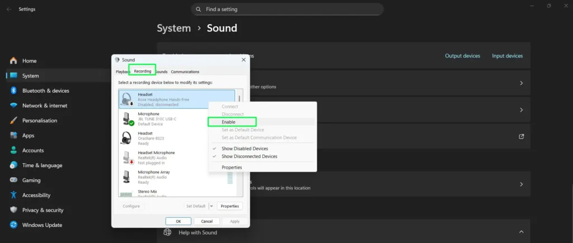Click the Set Default button
573x243 pixels.
[196, 206]
